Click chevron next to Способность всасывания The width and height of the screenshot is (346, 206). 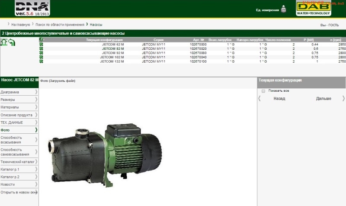pyautogui.click(x=36, y=140)
